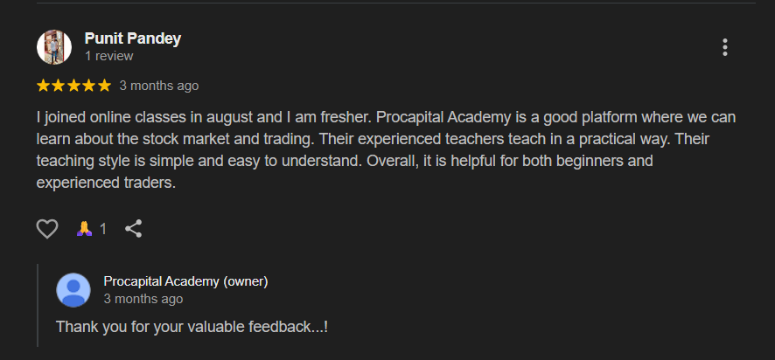This screenshot has width=775, height=360.
Task: Click the vertical bar beside the owner reply
Action: (38, 304)
